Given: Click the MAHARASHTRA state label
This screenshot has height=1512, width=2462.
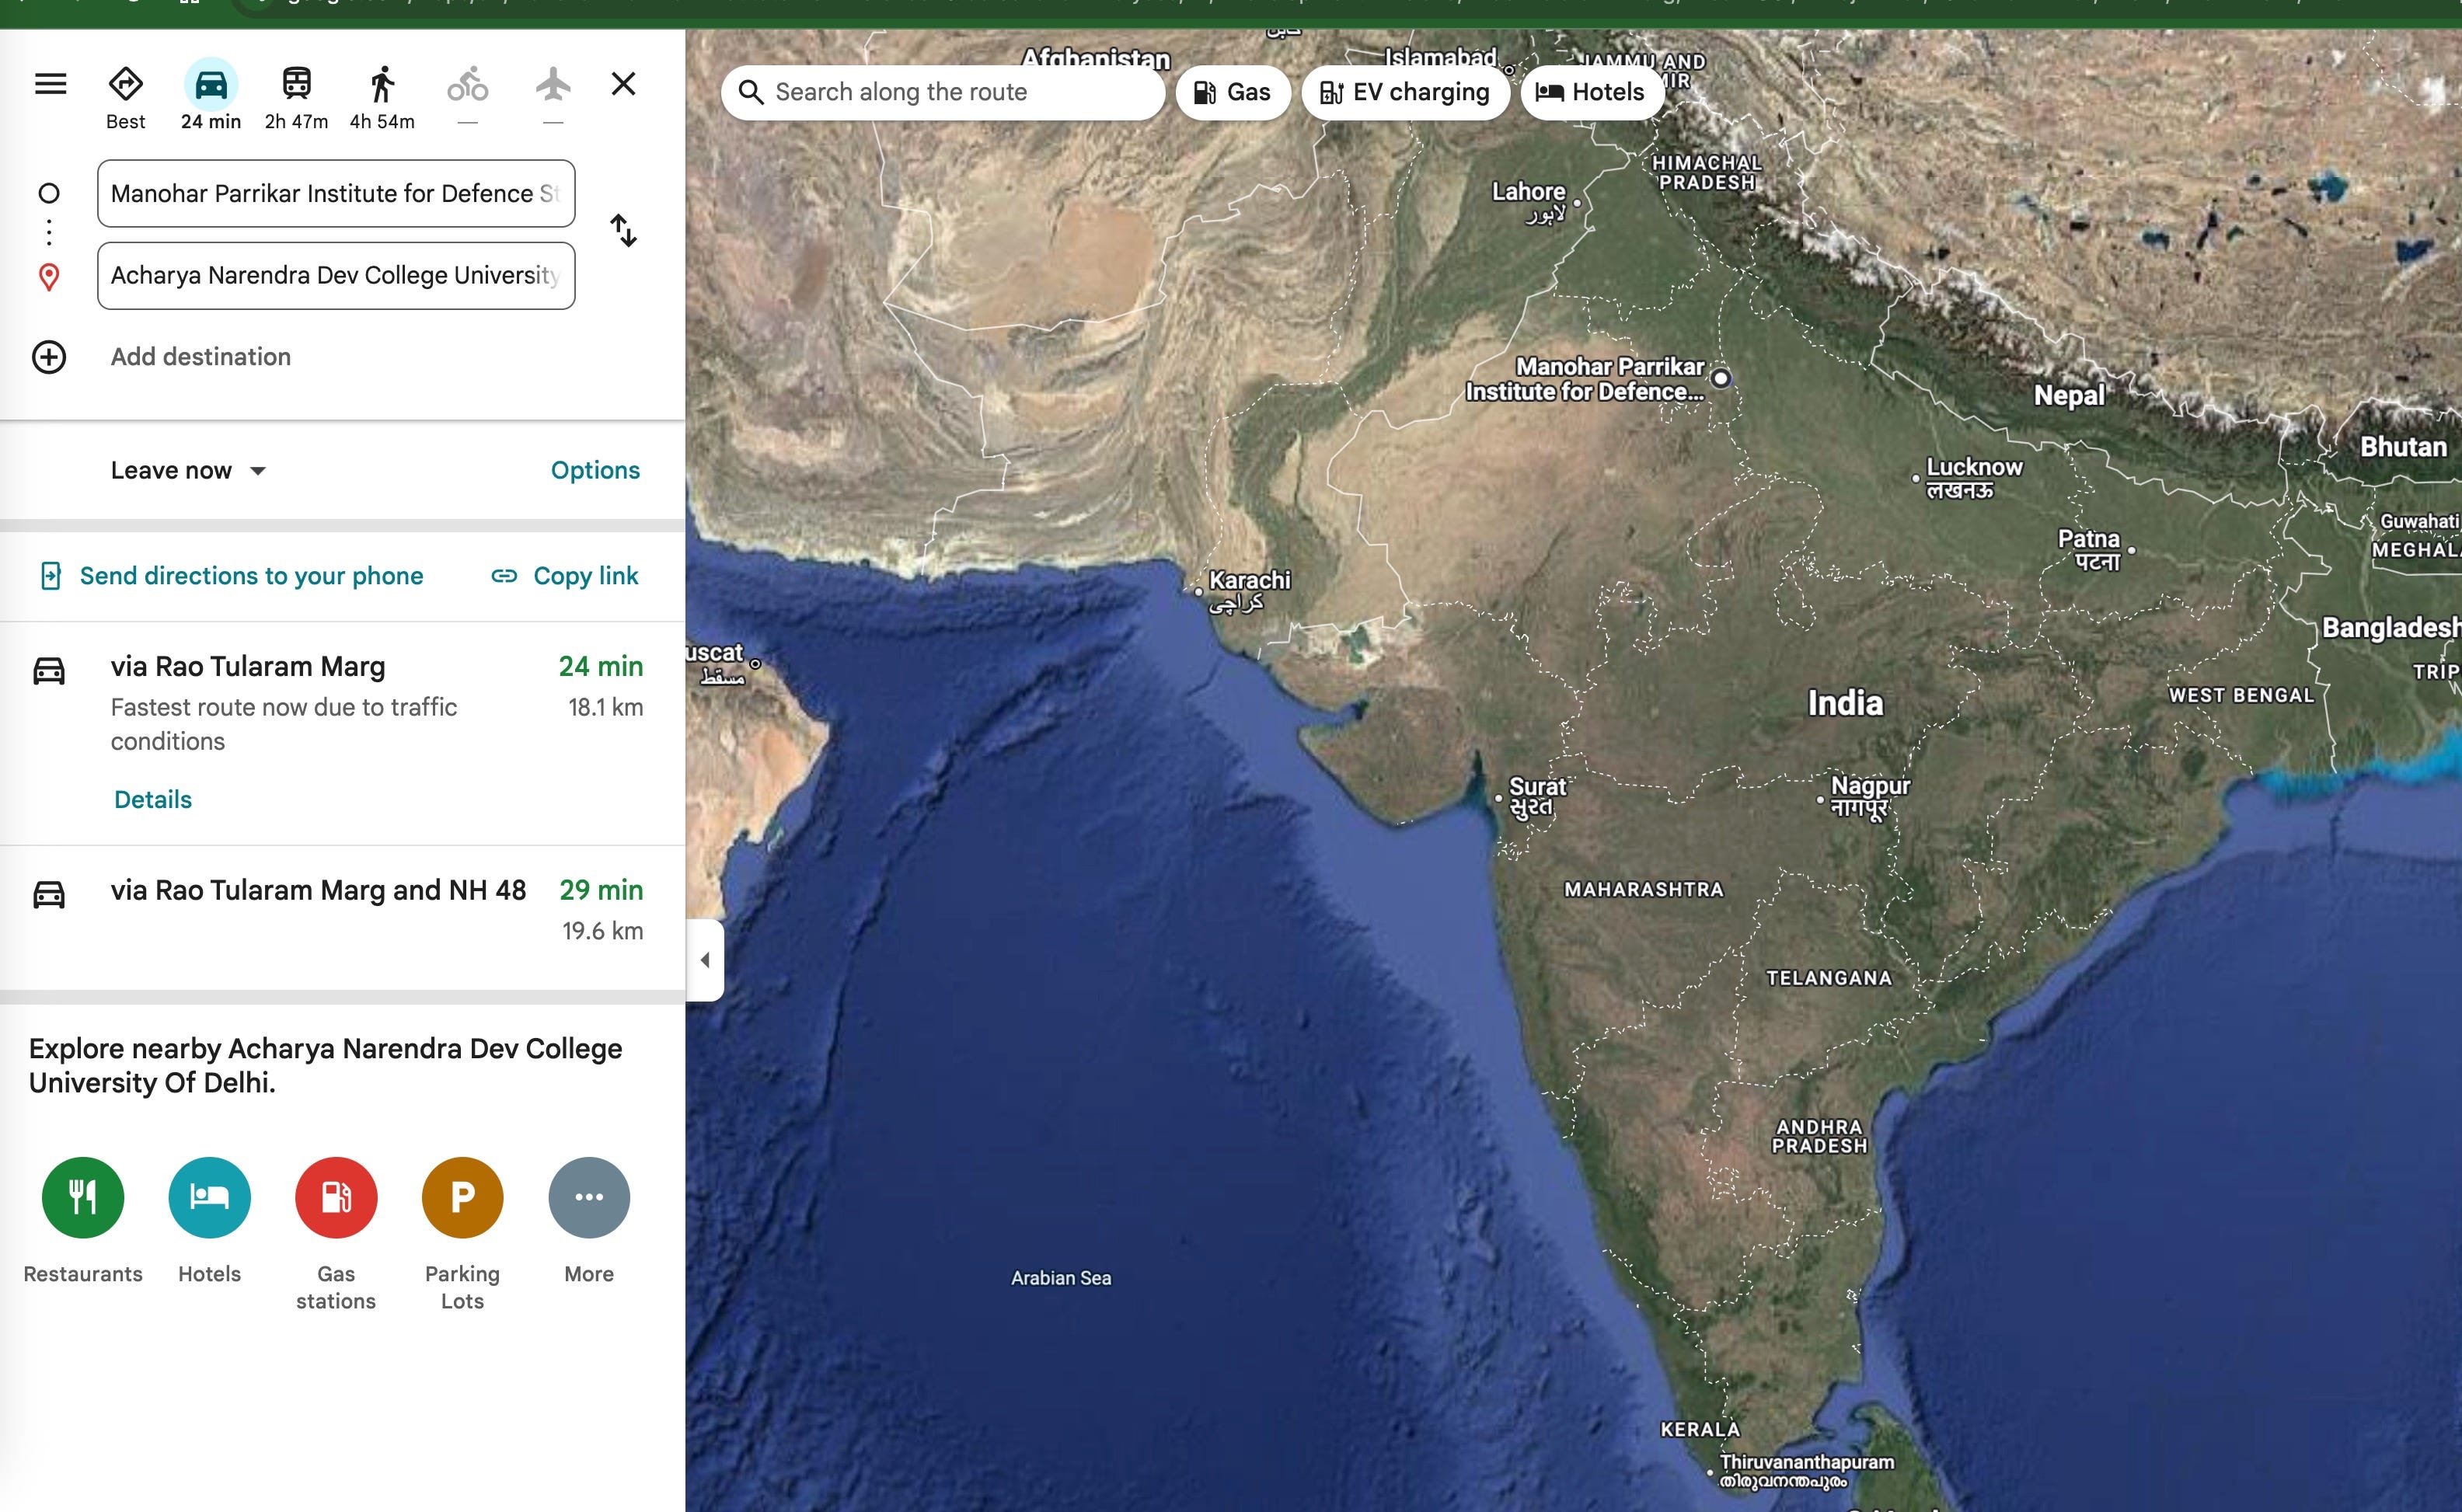Looking at the screenshot, I should (1644, 889).
